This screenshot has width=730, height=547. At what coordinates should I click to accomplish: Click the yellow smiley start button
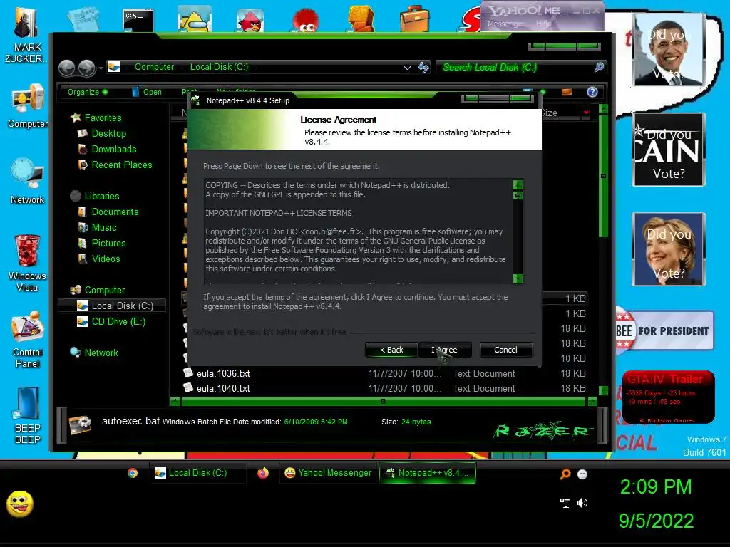click(x=19, y=504)
